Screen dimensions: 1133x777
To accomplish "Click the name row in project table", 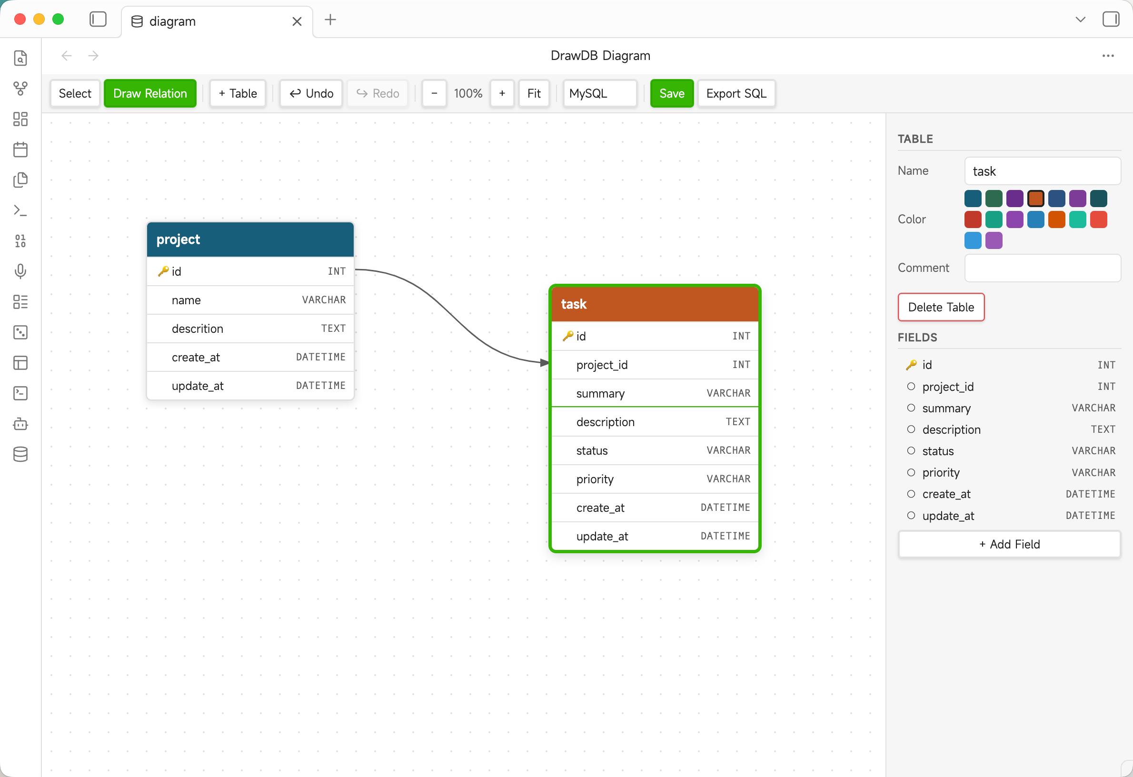I will click(250, 300).
